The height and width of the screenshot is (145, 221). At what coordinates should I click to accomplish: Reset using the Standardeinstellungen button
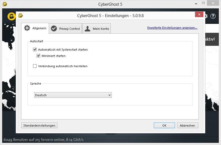(x=39, y=125)
